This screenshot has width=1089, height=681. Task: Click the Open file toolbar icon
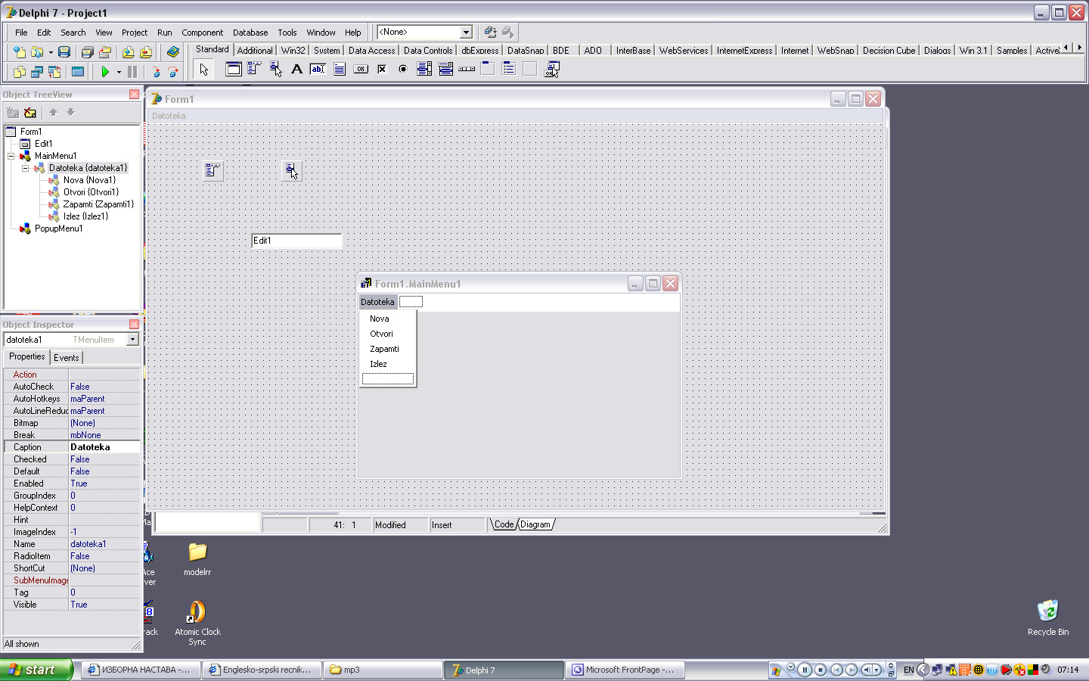36,52
